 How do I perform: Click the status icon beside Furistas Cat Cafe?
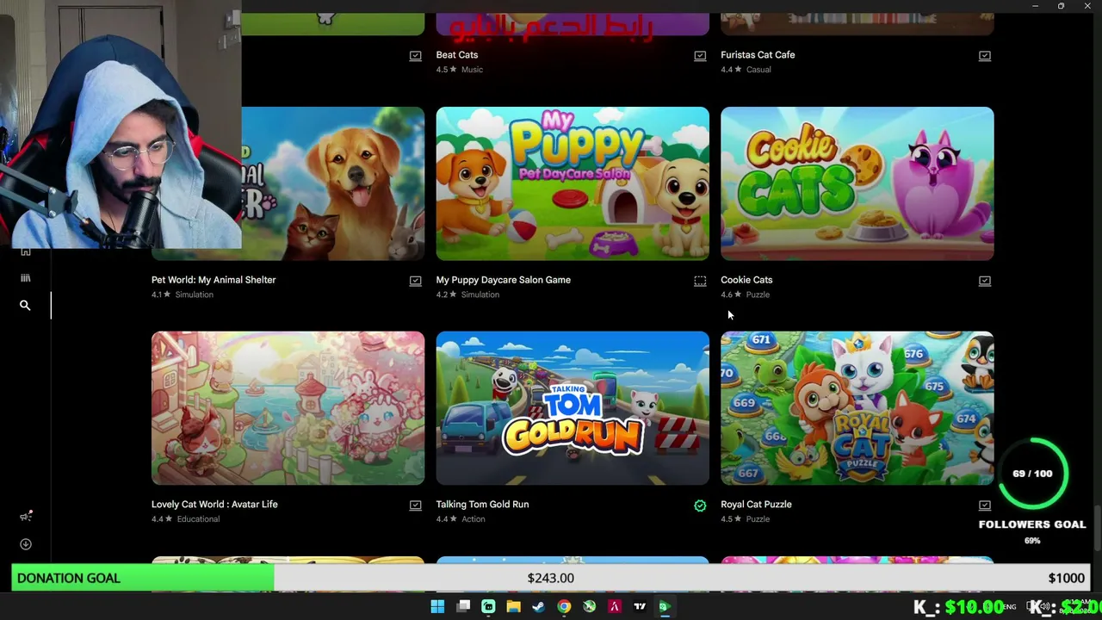click(985, 56)
